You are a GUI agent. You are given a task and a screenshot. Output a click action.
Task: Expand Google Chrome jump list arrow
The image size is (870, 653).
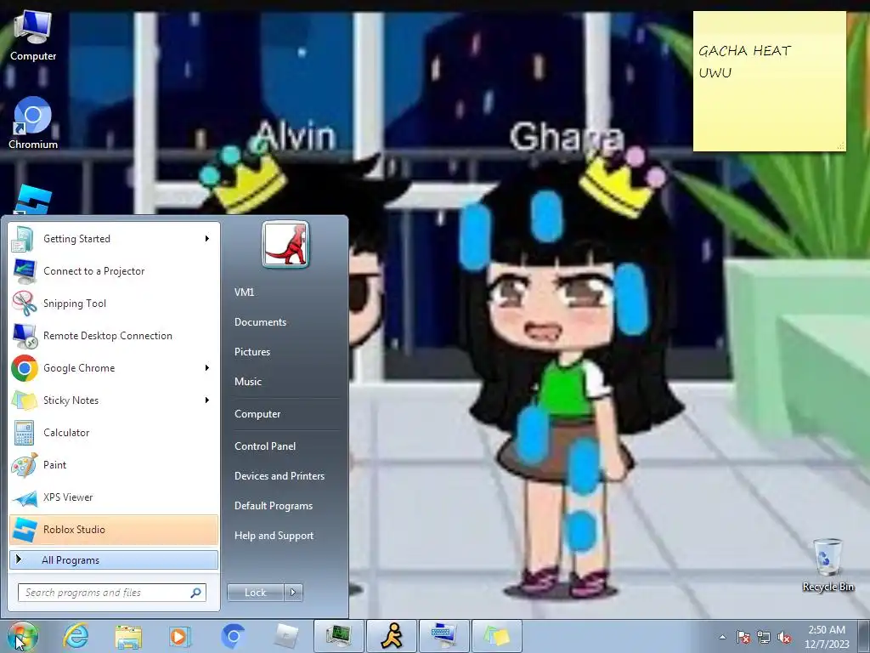click(207, 367)
